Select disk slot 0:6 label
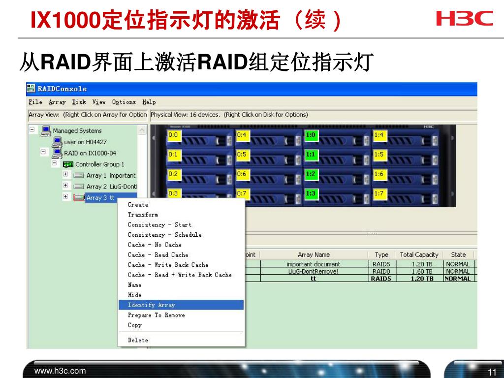The width and height of the screenshot is (504, 378). [242, 174]
